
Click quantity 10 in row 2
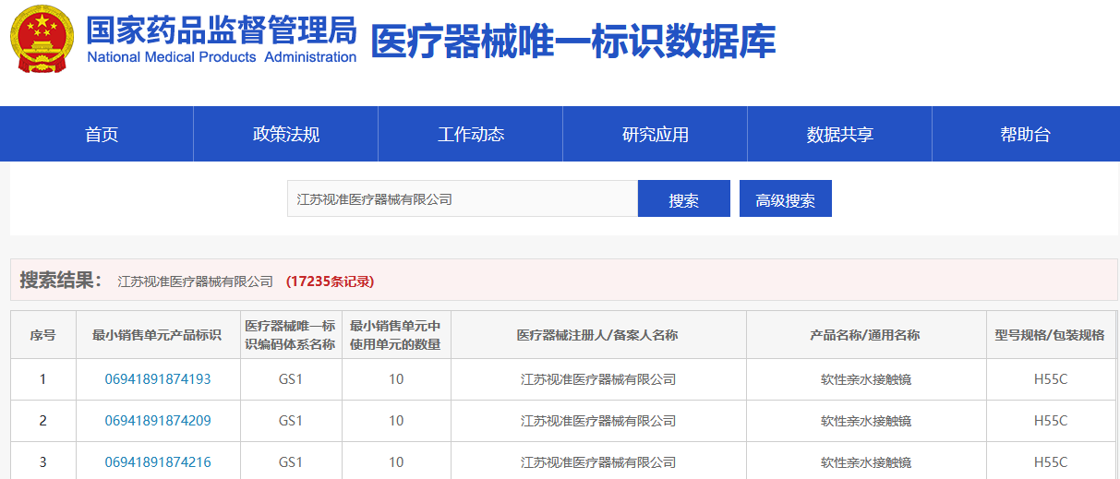coord(396,421)
